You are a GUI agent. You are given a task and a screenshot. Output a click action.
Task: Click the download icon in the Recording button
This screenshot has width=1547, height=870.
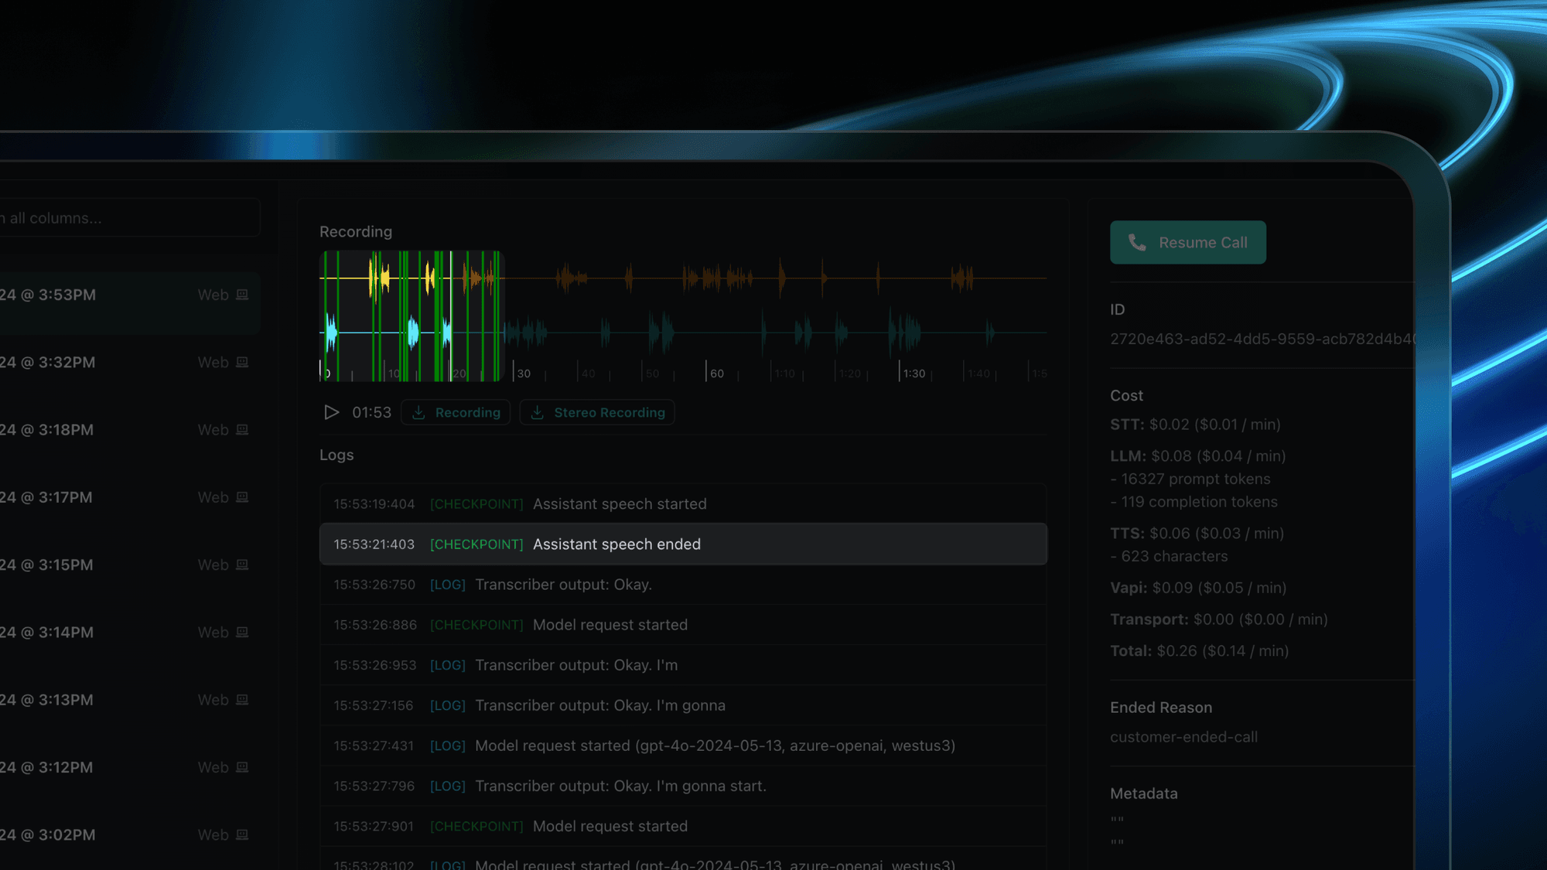click(418, 412)
